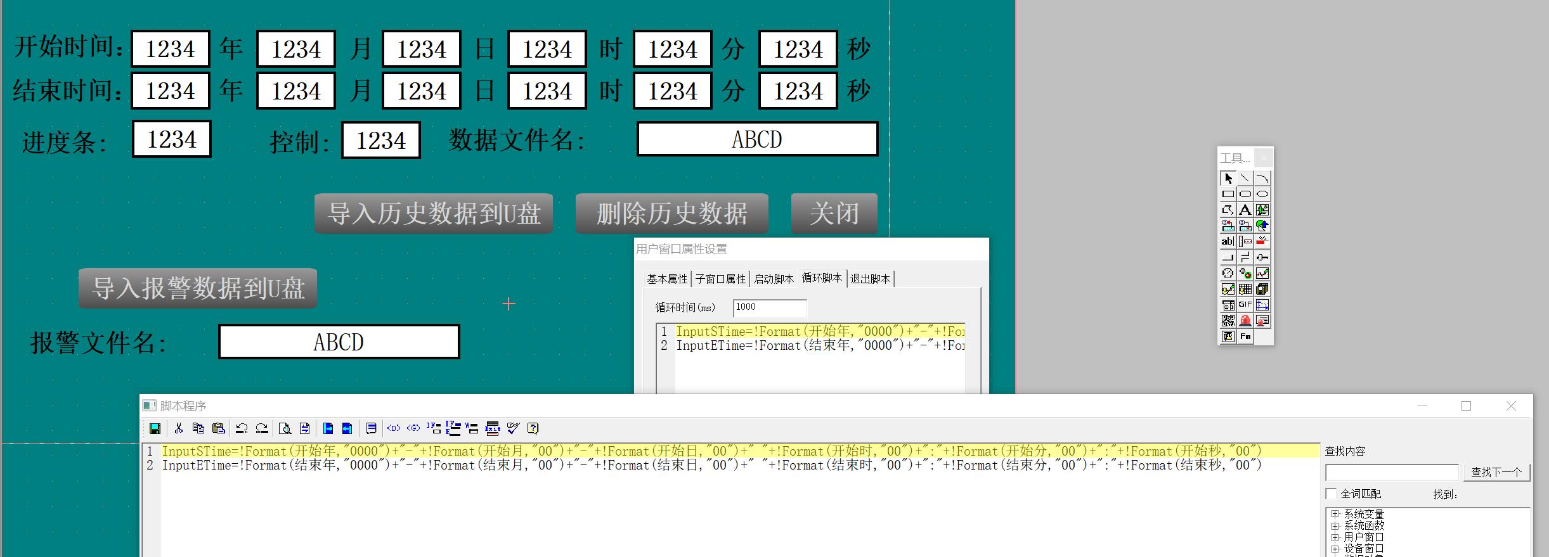The width and height of the screenshot is (1549, 557).
Task: Switch to the 子窗口属性 tab
Action: [721, 279]
